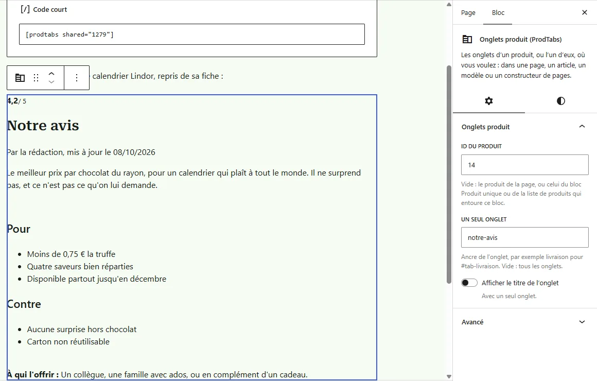Click the Pour subheading
The height and width of the screenshot is (381, 597).
[x=19, y=229]
